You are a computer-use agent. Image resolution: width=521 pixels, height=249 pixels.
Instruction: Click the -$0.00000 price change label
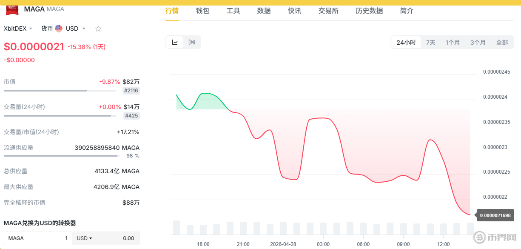19,60
